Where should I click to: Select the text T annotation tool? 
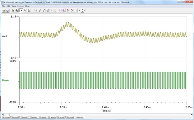pos(36,11)
